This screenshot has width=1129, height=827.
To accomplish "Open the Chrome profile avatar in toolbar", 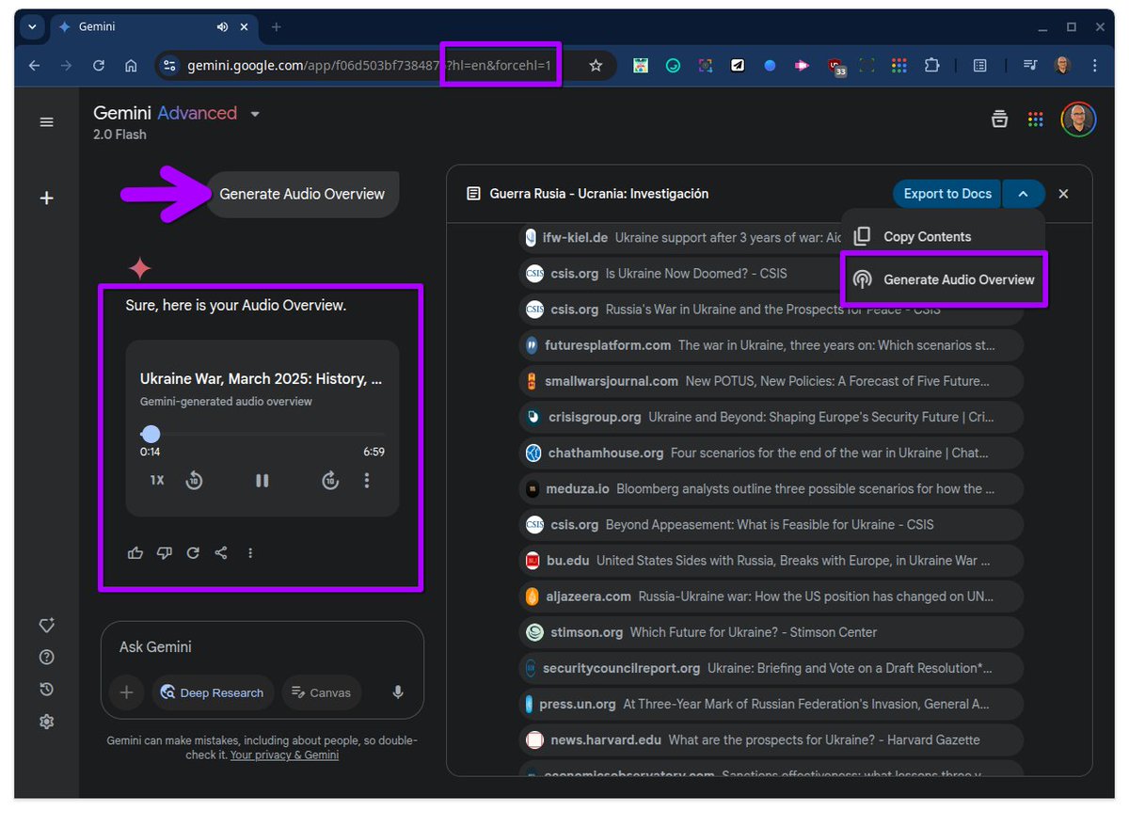I will 1062,66.
